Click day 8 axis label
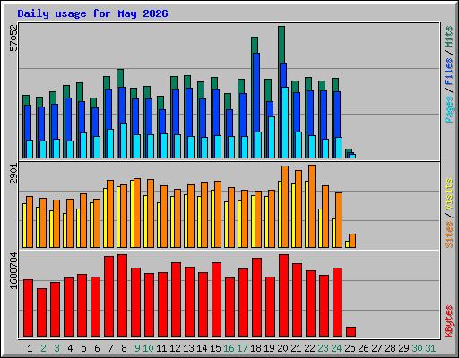This screenshot has height=358, width=459. coord(124,348)
